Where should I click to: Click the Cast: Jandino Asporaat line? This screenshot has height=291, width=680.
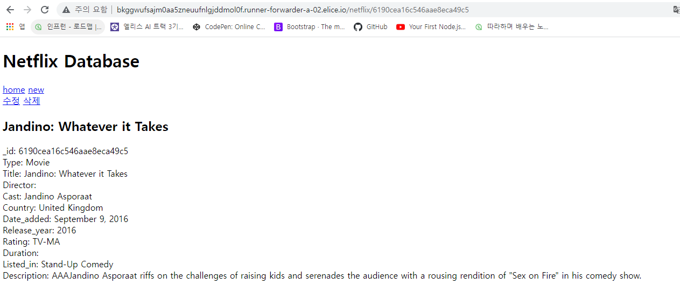coord(47,197)
